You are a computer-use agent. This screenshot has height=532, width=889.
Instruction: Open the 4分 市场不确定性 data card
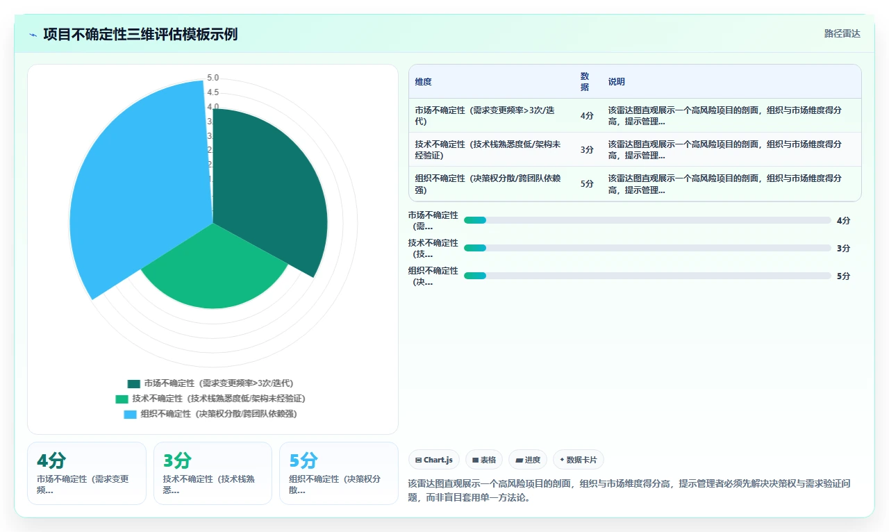pos(87,473)
